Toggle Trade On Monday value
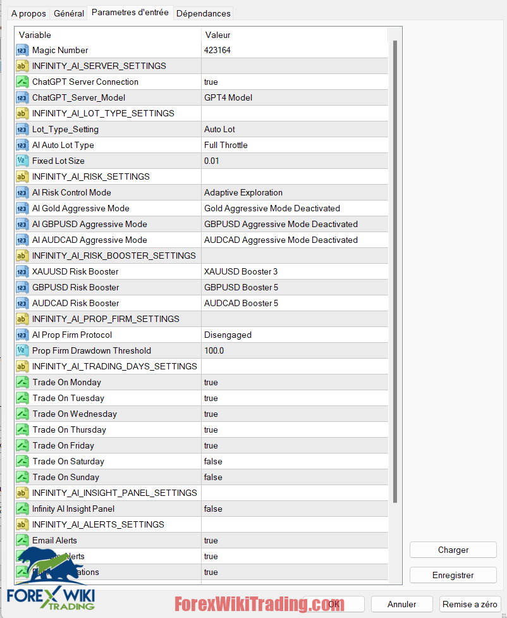Image resolution: width=507 pixels, height=618 pixels. point(295,382)
